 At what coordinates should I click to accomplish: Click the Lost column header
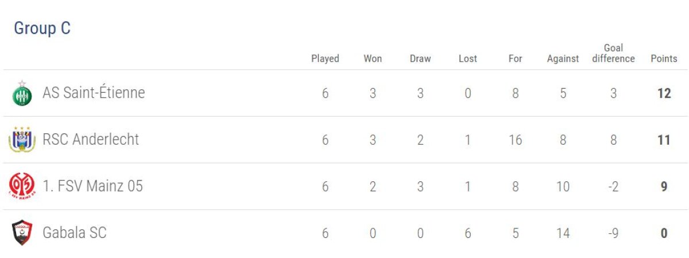pos(468,58)
